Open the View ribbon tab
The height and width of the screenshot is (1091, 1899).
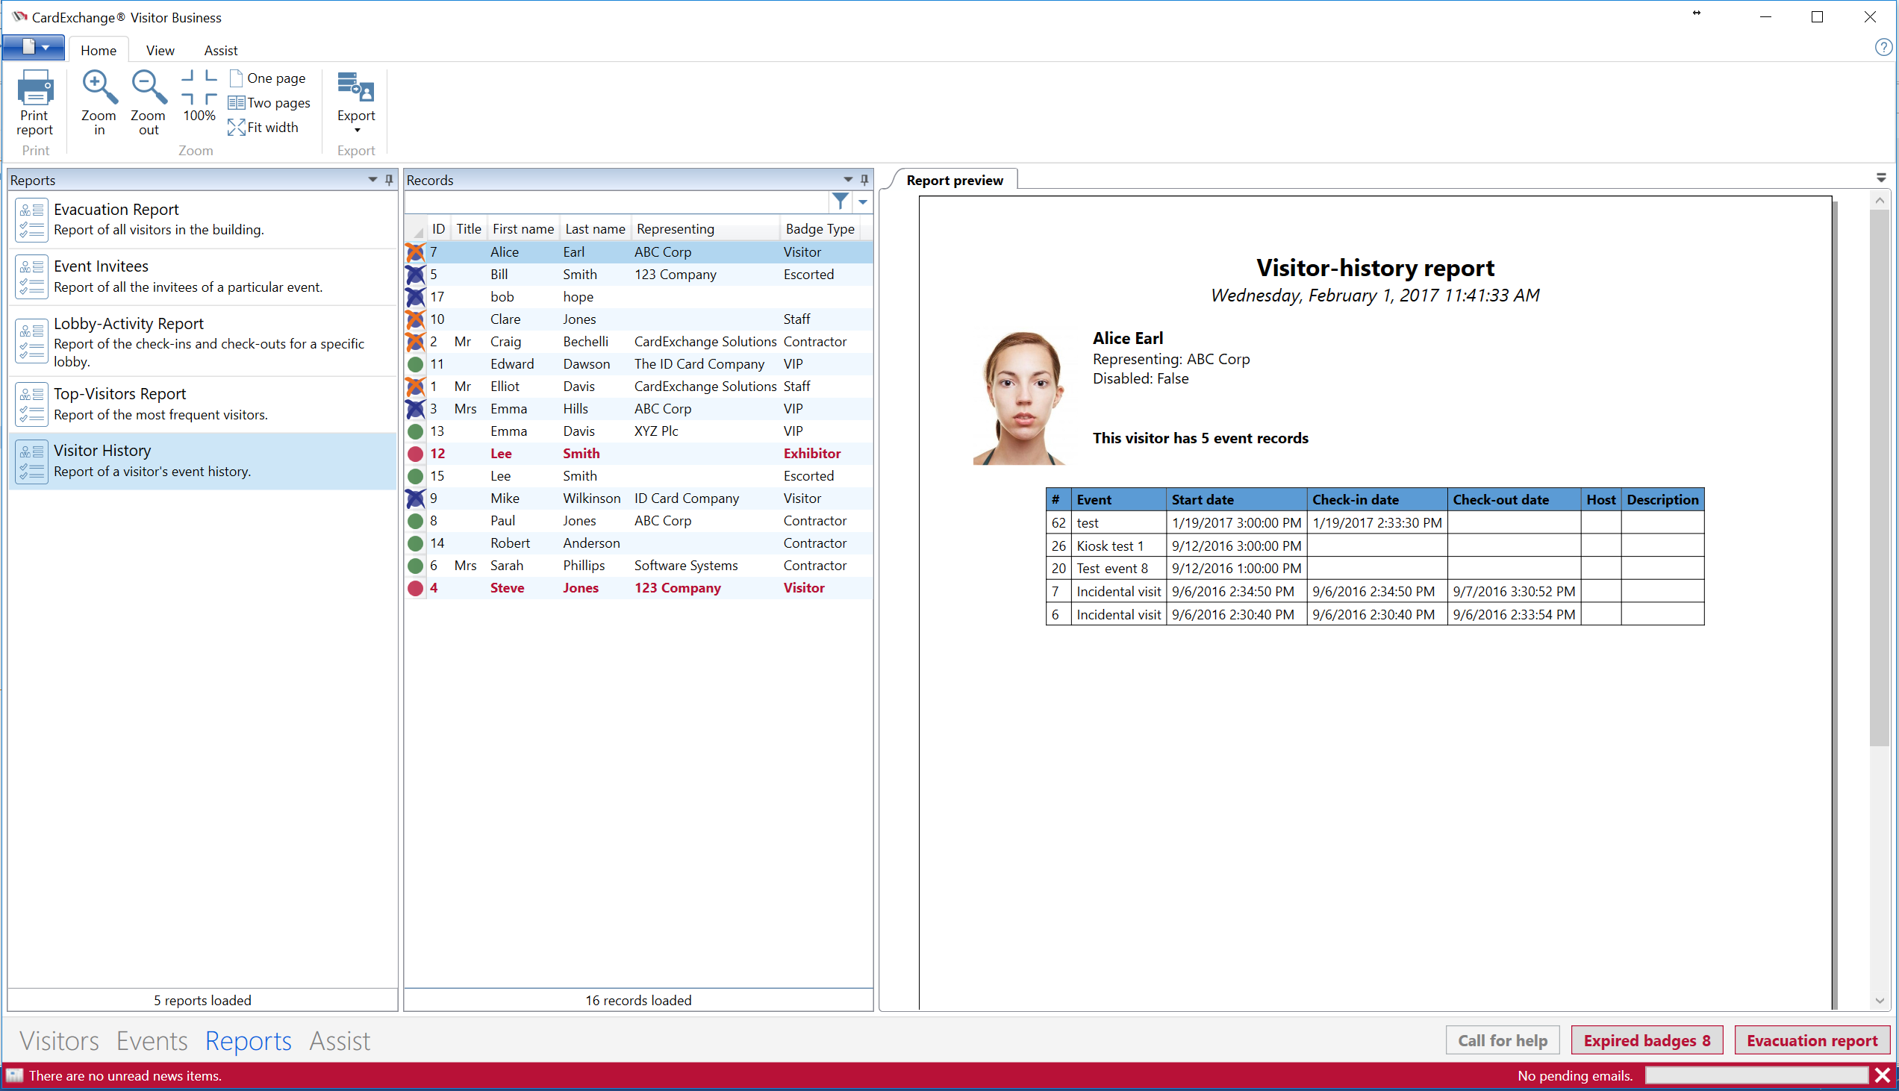[160, 50]
